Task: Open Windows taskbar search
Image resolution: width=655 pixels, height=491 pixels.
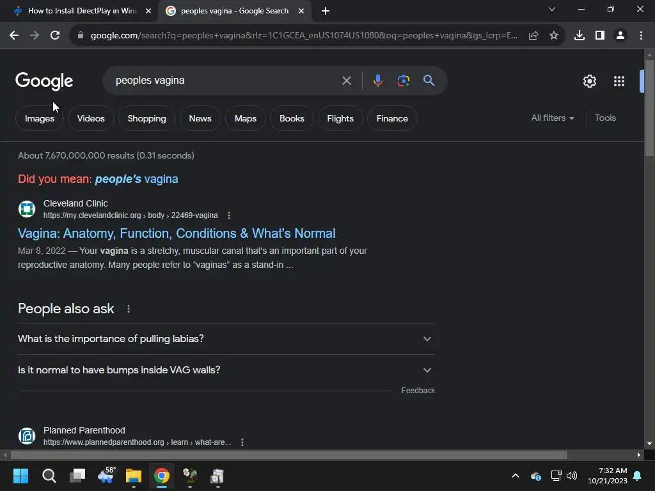Action: pyautogui.click(x=49, y=476)
